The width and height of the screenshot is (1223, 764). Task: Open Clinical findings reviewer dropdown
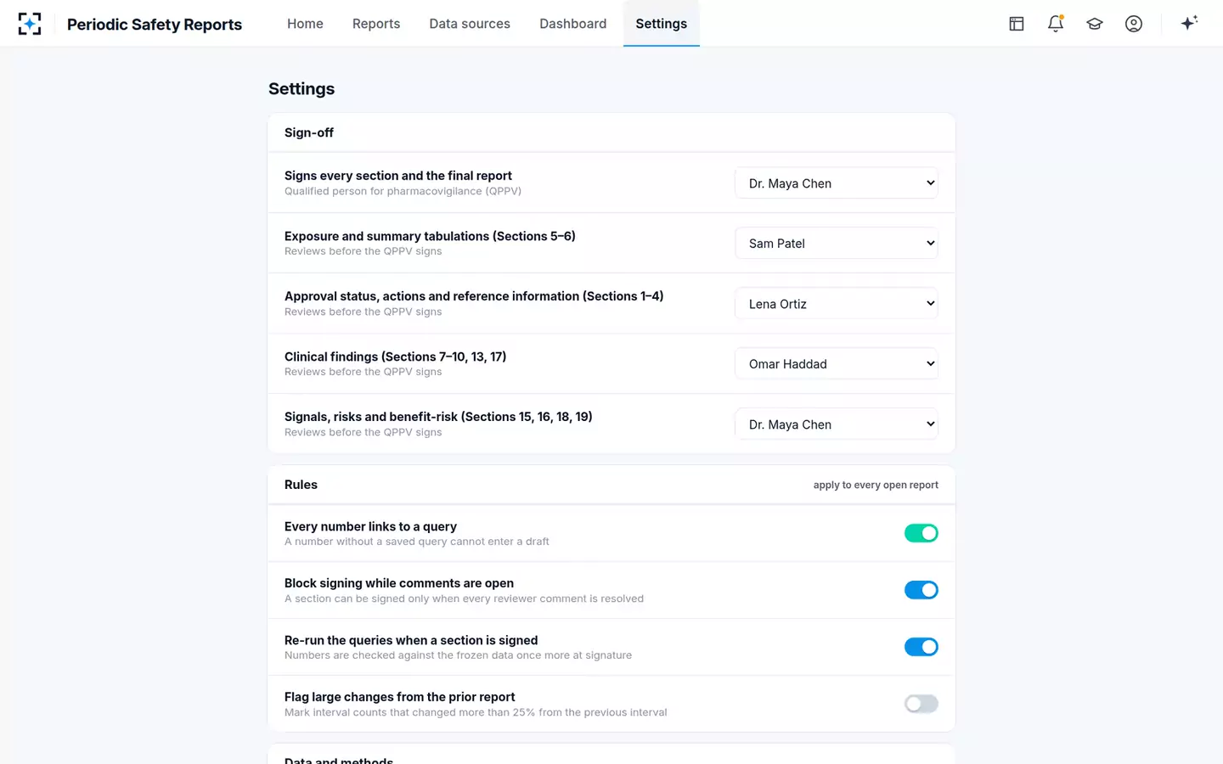837,364
